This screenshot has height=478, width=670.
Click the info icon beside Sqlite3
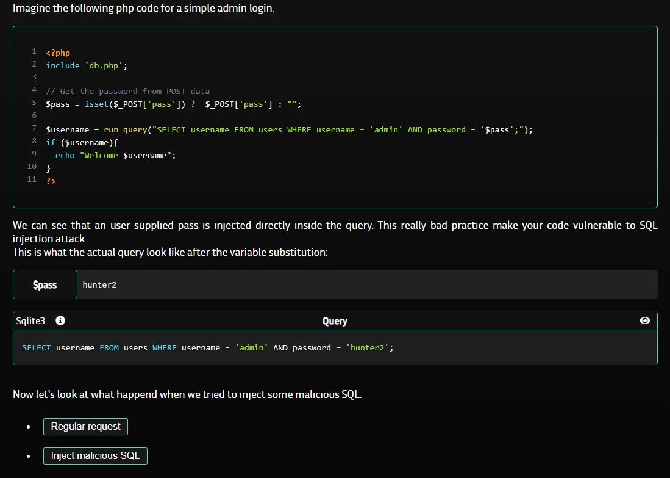60,320
